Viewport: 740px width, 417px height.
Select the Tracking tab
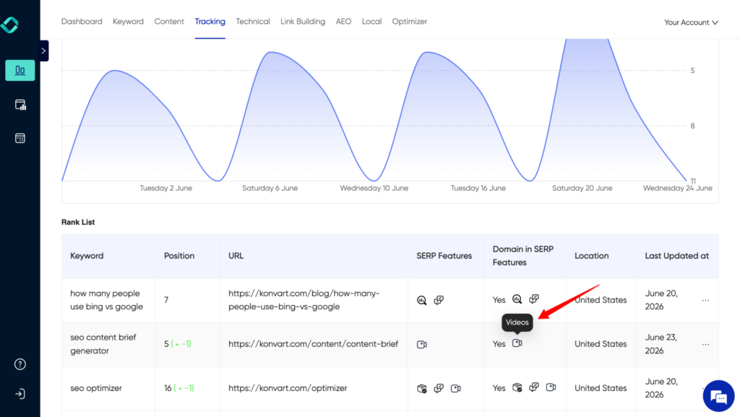click(210, 21)
